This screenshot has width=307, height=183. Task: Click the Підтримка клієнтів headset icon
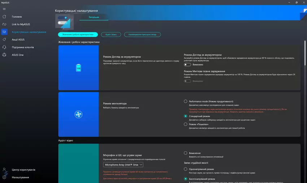pyautogui.click(x=4, y=47)
